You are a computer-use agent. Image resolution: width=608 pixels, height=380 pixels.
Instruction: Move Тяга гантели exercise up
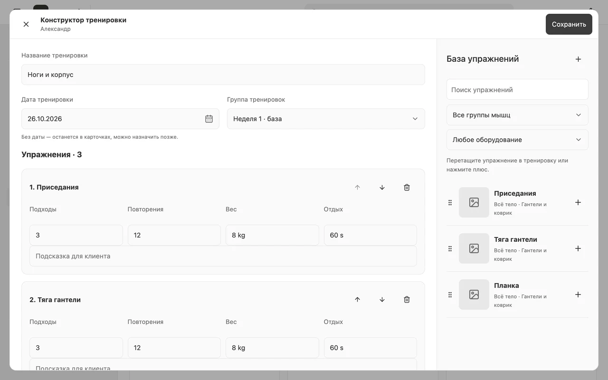(x=357, y=300)
